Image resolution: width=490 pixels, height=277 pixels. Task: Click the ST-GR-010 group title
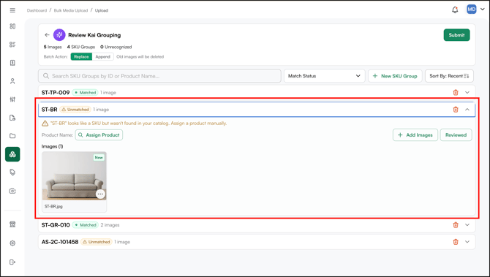pyautogui.click(x=56, y=225)
